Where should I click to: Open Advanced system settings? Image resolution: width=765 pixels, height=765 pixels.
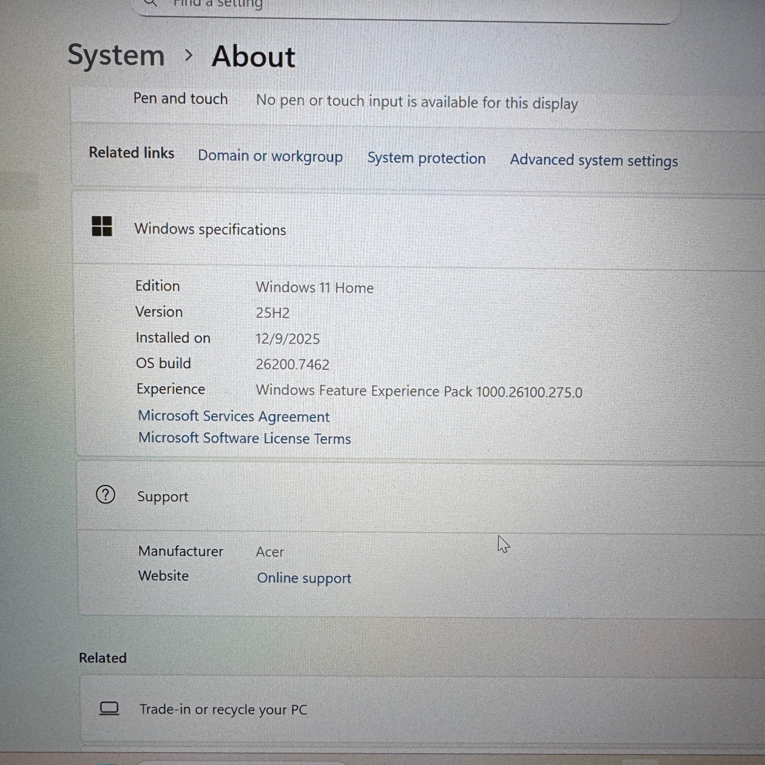(594, 160)
